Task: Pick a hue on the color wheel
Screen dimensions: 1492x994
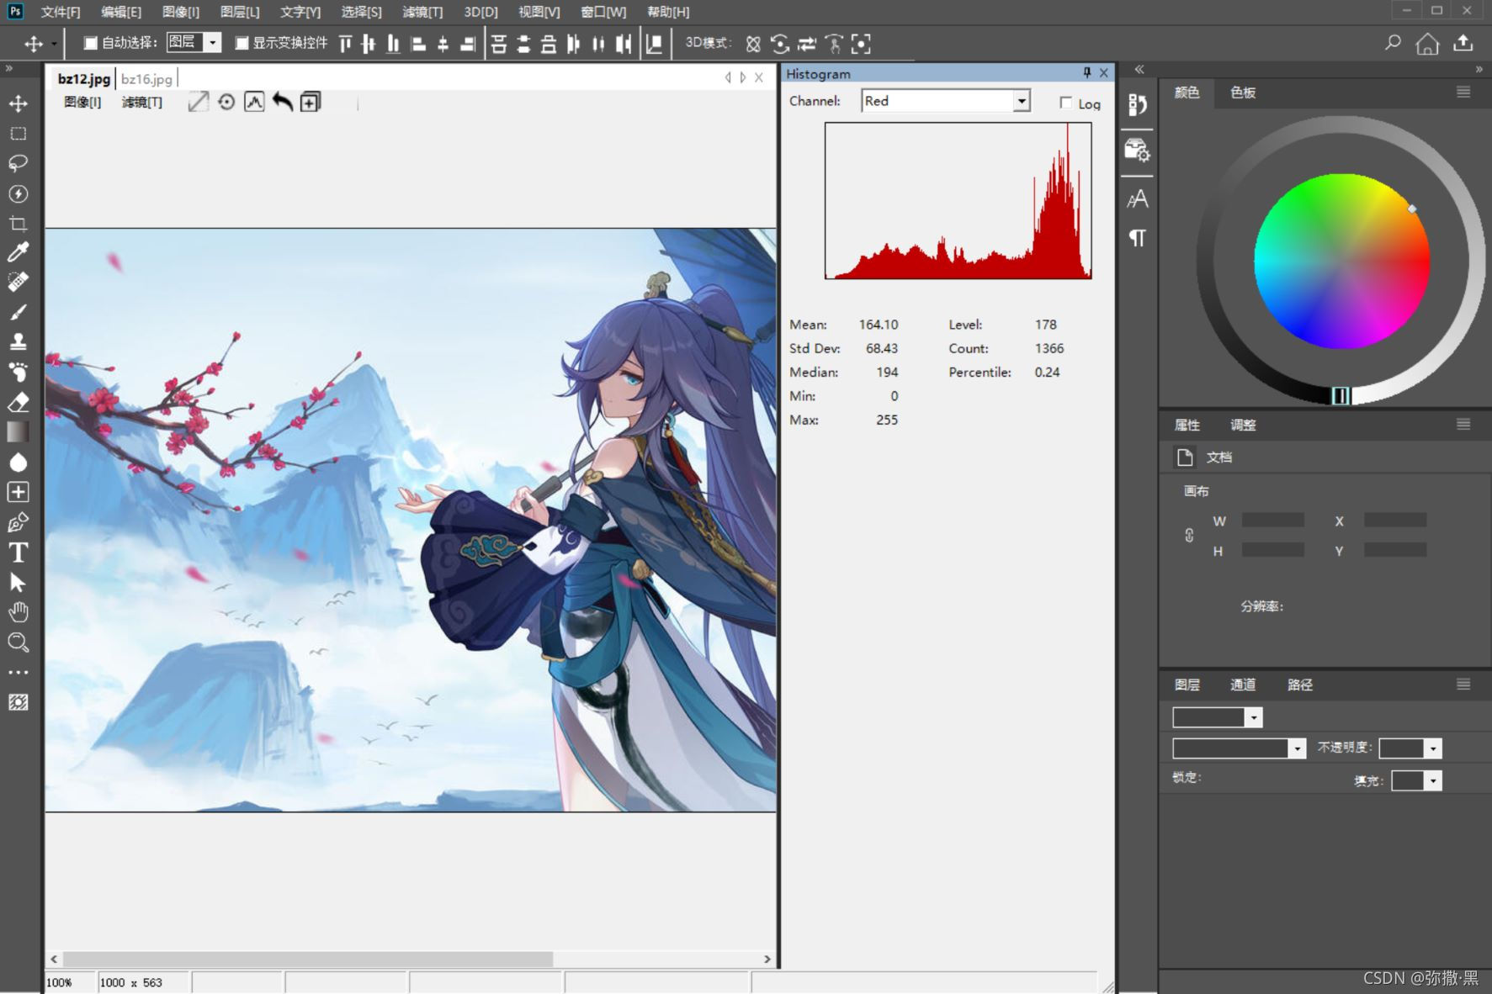Action: pyautogui.click(x=1341, y=262)
